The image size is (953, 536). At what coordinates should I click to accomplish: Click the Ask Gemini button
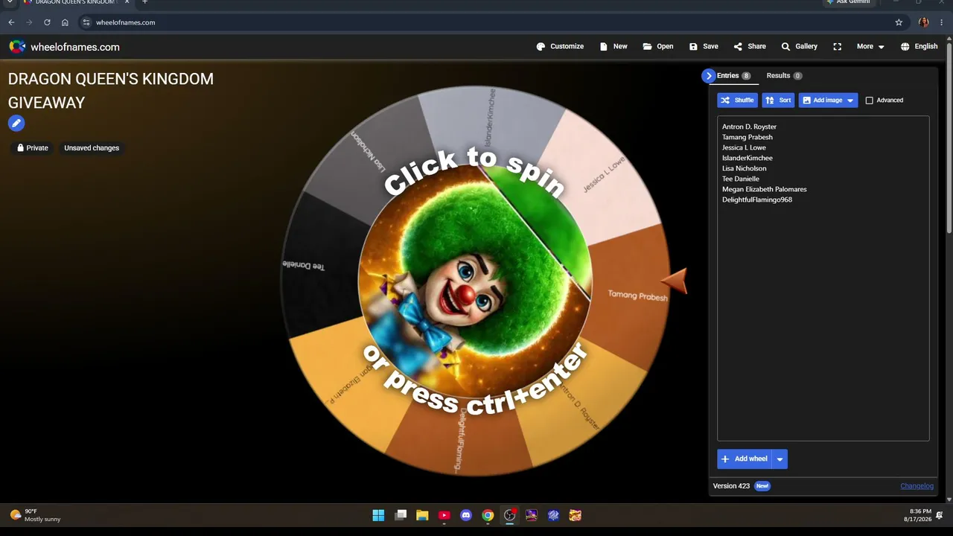coord(848,2)
